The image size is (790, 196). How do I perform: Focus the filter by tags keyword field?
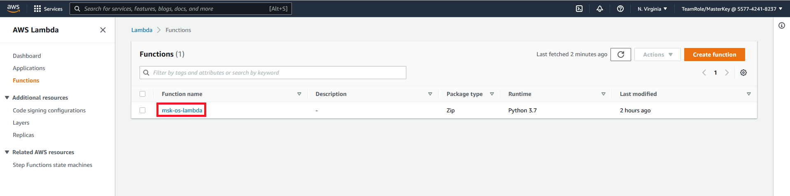(x=273, y=73)
